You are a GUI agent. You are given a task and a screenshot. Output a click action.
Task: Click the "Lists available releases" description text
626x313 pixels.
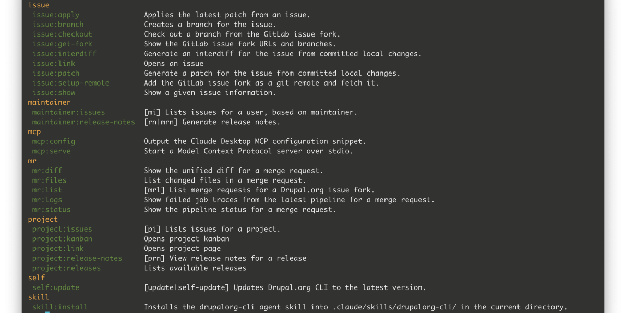pos(195,268)
